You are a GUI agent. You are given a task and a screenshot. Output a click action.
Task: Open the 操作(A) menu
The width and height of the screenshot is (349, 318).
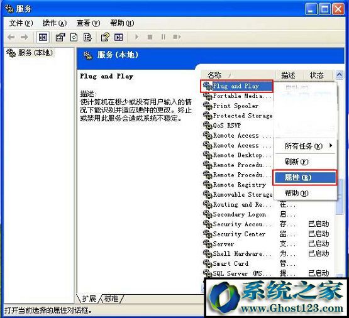(x=54, y=23)
